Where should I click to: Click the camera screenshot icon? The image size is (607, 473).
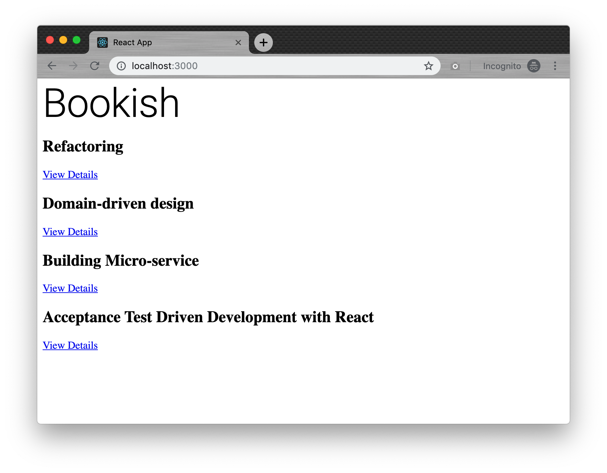pos(455,66)
